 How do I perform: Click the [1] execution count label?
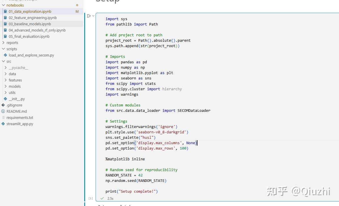[x=90, y=198]
